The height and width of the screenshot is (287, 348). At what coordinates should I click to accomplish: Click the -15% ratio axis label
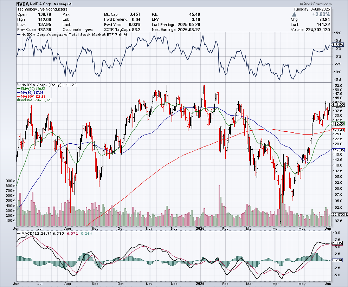pyautogui.click(x=337, y=79)
